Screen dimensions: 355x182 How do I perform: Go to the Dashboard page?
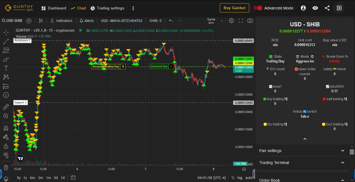point(54,8)
